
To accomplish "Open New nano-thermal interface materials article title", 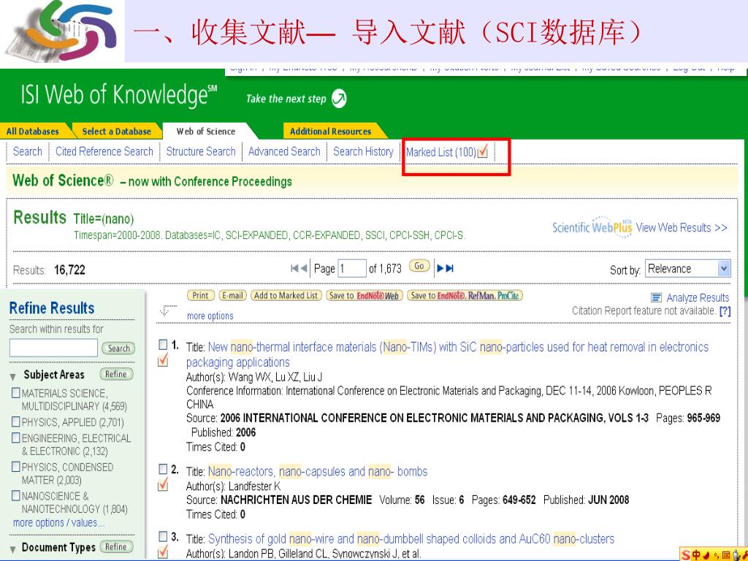I will point(448,354).
